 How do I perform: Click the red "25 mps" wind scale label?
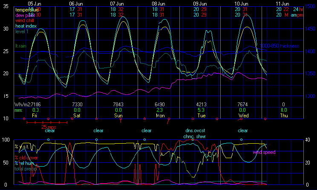tap(49, 127)
